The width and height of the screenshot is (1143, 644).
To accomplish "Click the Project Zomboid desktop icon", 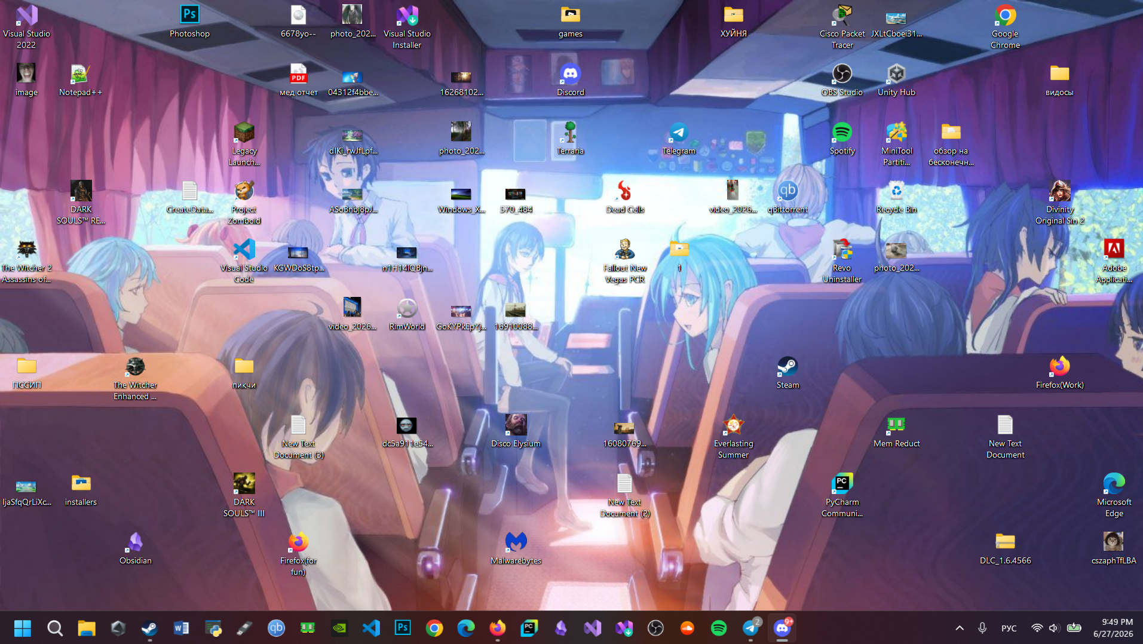I will 244,203.
